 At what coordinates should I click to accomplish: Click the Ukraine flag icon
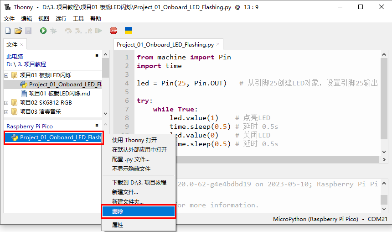[x=129, y=31]
